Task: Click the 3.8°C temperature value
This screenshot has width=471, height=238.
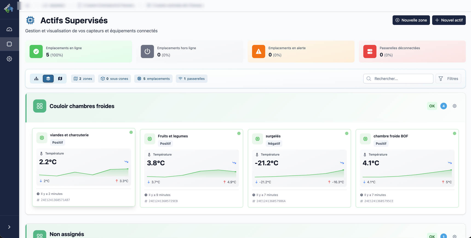Action: click(156, 163)
